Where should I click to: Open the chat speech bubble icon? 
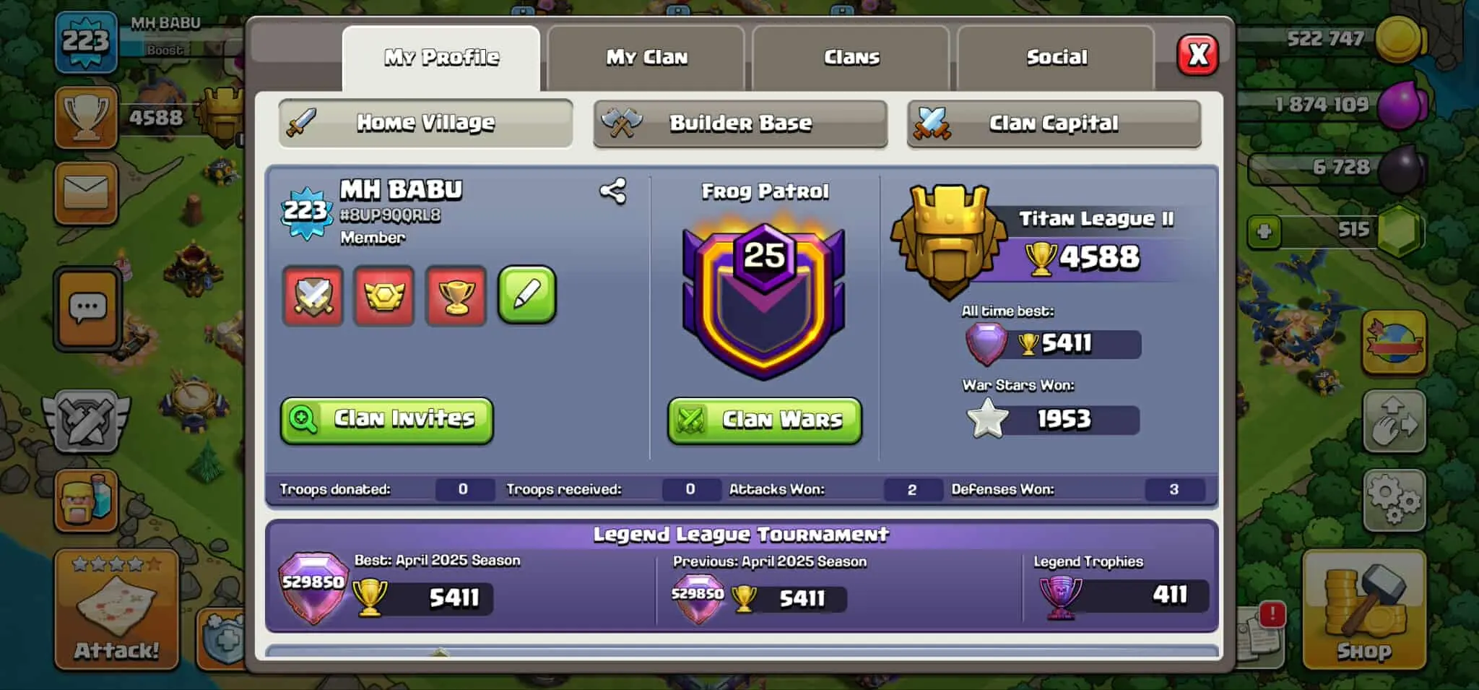(x=87, y=309)
